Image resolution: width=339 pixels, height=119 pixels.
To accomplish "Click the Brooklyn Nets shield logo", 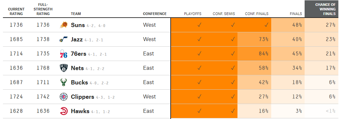I will pos(64,68).
